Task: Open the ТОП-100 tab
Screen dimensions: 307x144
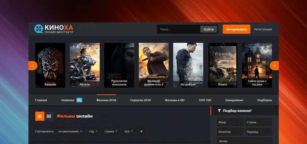Action: pyautogui.click(x=205, y=100)
